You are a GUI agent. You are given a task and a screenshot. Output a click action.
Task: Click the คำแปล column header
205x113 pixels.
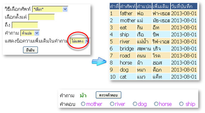coord(144,6)
